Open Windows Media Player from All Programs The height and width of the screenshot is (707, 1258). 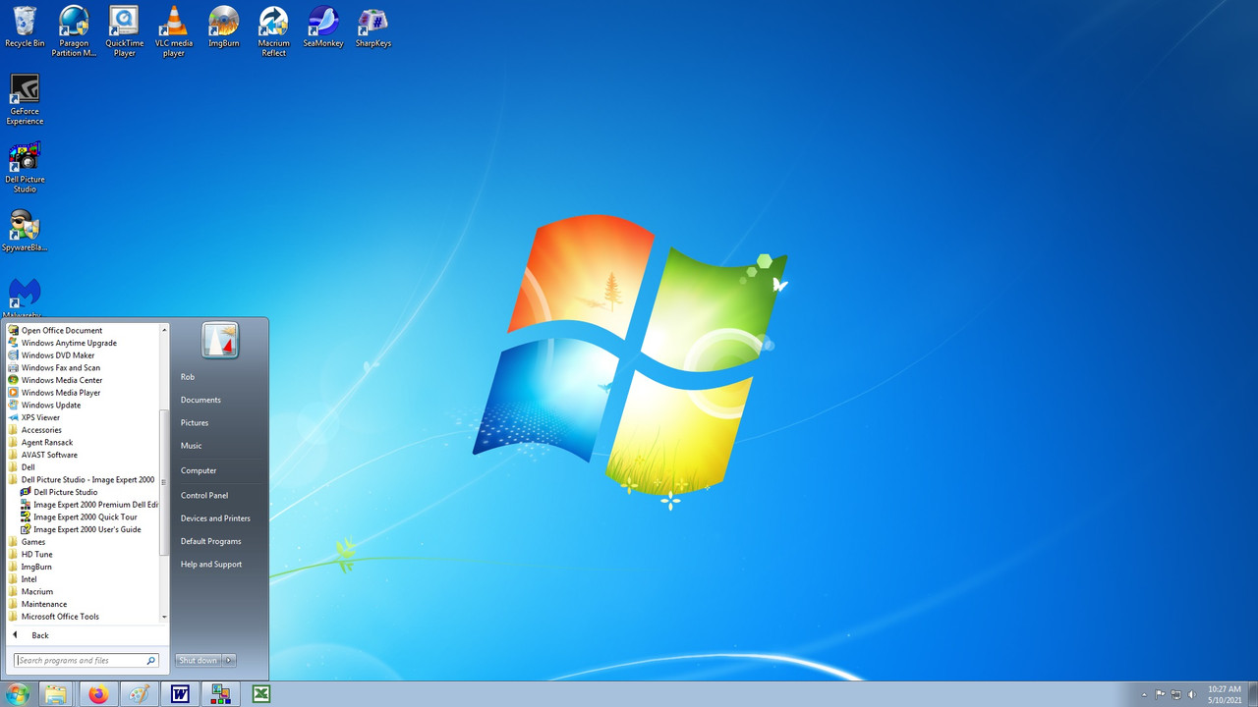(60, 392)
